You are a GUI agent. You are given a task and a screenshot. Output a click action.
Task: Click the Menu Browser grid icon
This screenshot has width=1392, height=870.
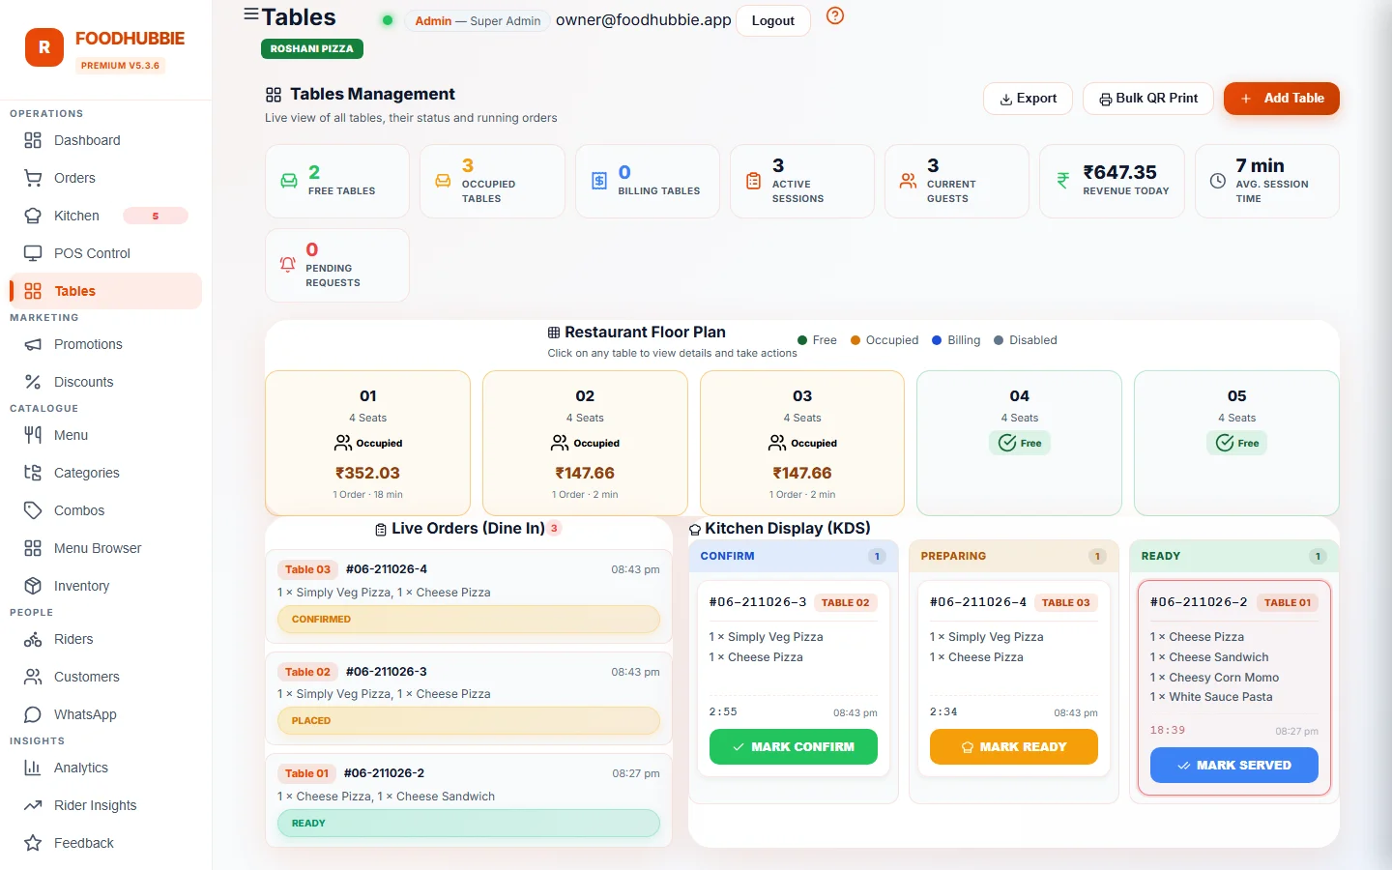[x=33, y=548]
